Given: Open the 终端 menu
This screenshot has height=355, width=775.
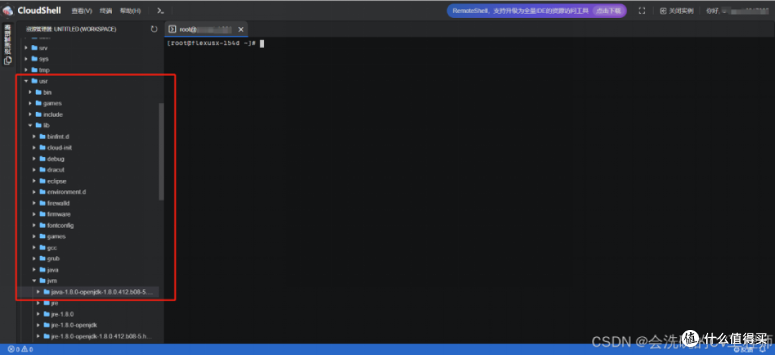Looking at the screenshot, I should point(105,10).
